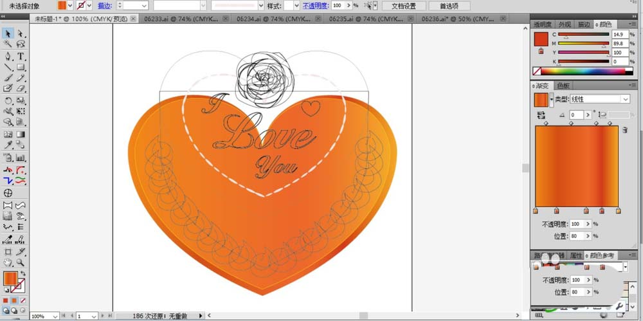Select the Rotate tool
This screenshot has width=643, height=321.
(8, 100)
